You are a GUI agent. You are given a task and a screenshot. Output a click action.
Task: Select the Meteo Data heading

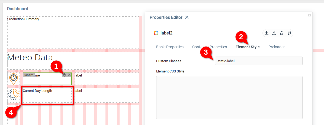(x=30, y=57)
